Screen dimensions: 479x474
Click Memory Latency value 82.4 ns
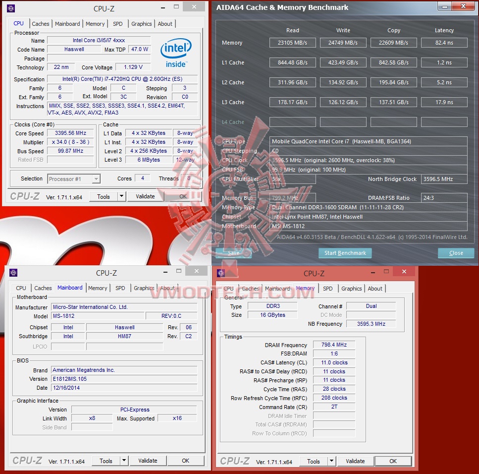tap(444, 43)
